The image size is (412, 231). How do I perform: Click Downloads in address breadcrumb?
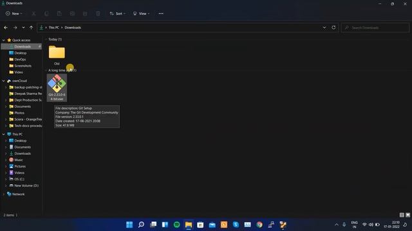pos(73,28)
